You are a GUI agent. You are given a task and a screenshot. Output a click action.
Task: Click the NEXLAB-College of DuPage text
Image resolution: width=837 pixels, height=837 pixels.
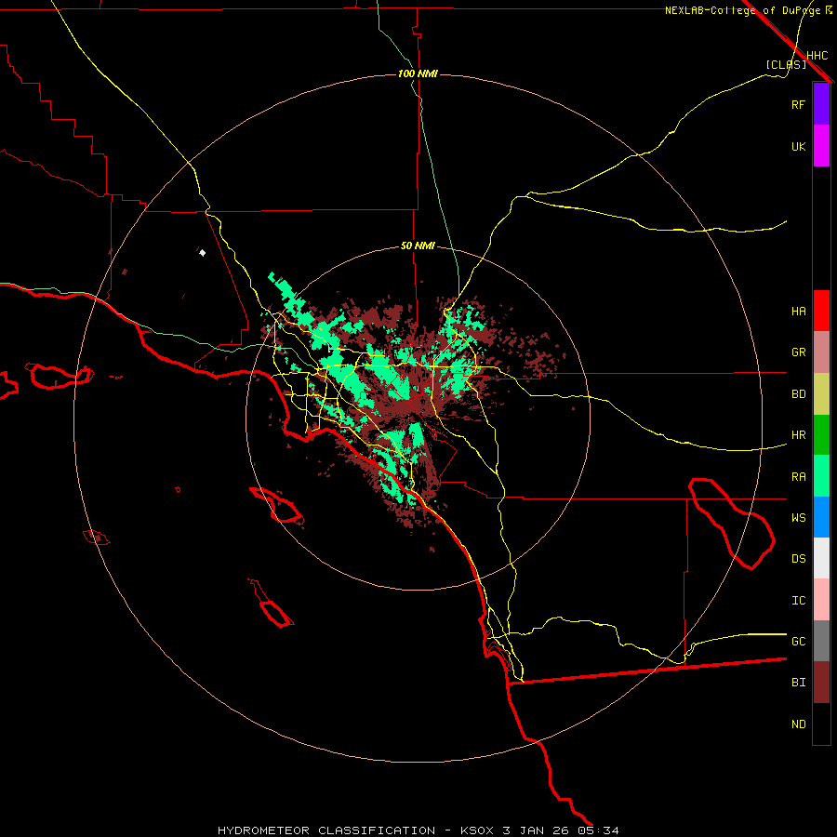[742, 10]
